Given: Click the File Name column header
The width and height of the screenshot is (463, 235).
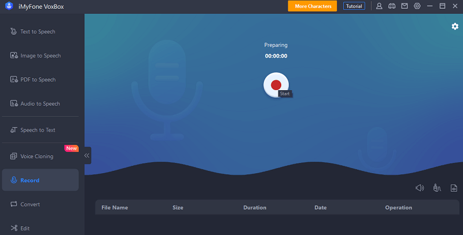Looking at the screenshot, I should tap(115, 208).
